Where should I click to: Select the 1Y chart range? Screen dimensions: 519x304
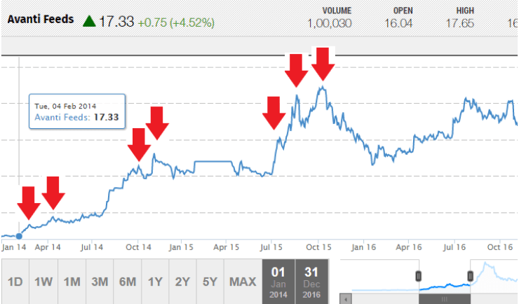[x=156, y=282]
